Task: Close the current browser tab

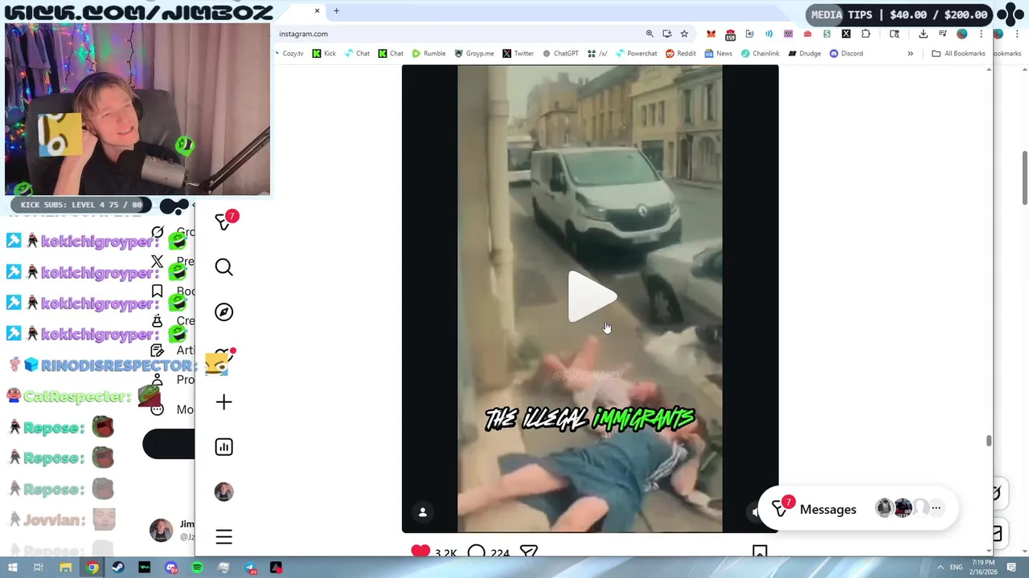Action: pyautogui.click(x=317, y=10)
